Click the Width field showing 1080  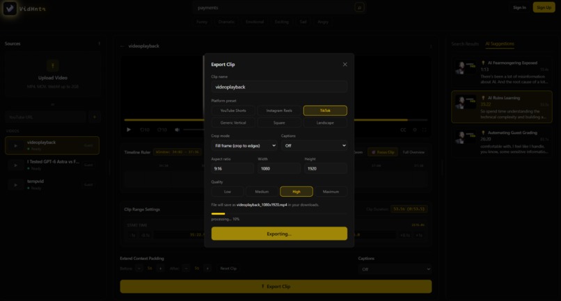point(279,168)
